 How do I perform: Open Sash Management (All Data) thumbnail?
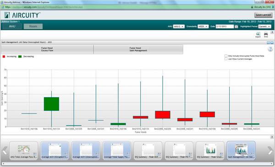point(241,151)
